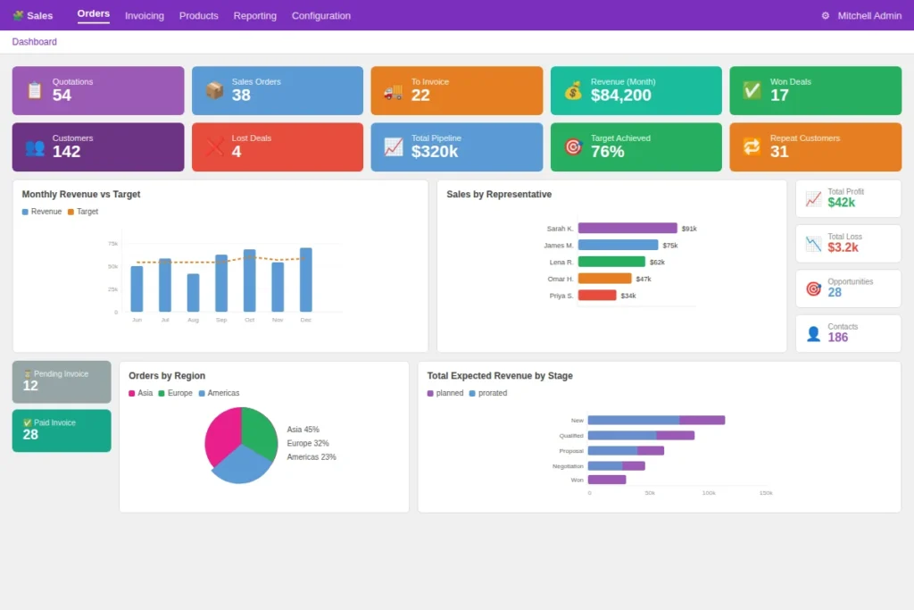
Task: Click the Lost Deals red cross icon
Action: click(x=214, y=147)
